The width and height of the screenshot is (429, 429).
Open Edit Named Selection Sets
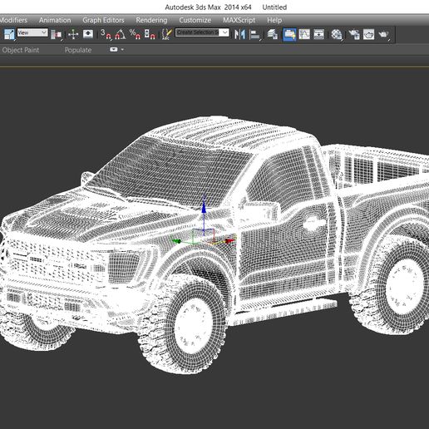tap(166, 34)
